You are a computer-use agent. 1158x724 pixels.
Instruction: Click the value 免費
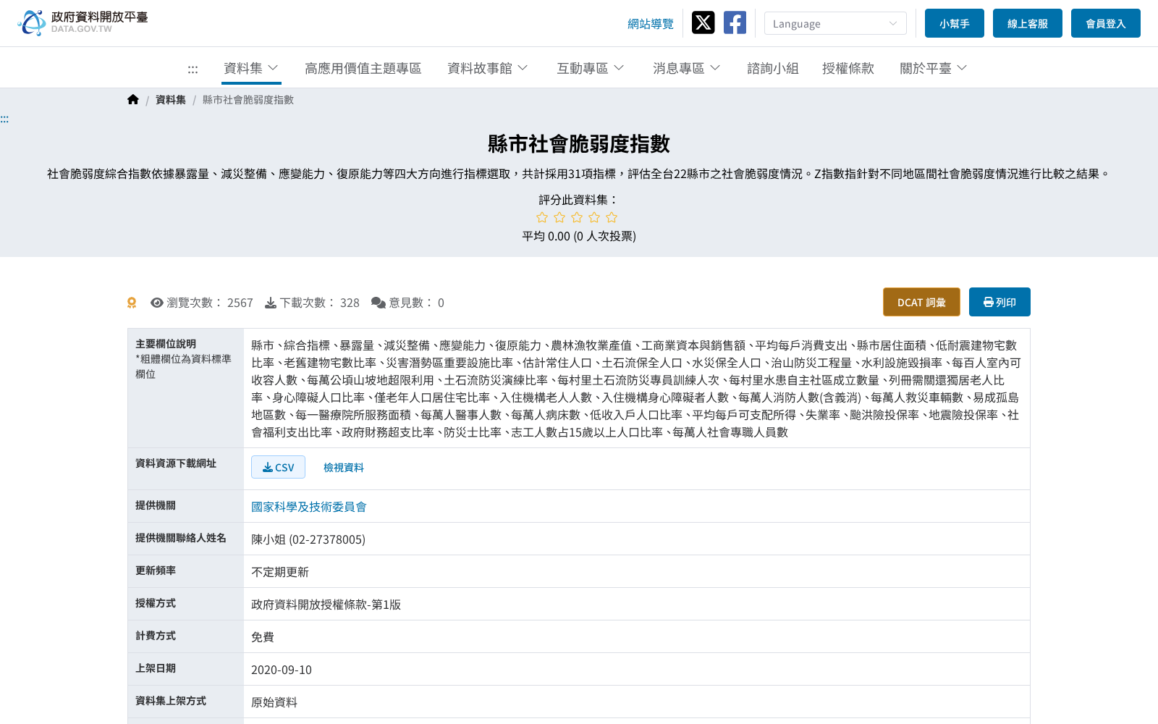(x=263, y=637)
